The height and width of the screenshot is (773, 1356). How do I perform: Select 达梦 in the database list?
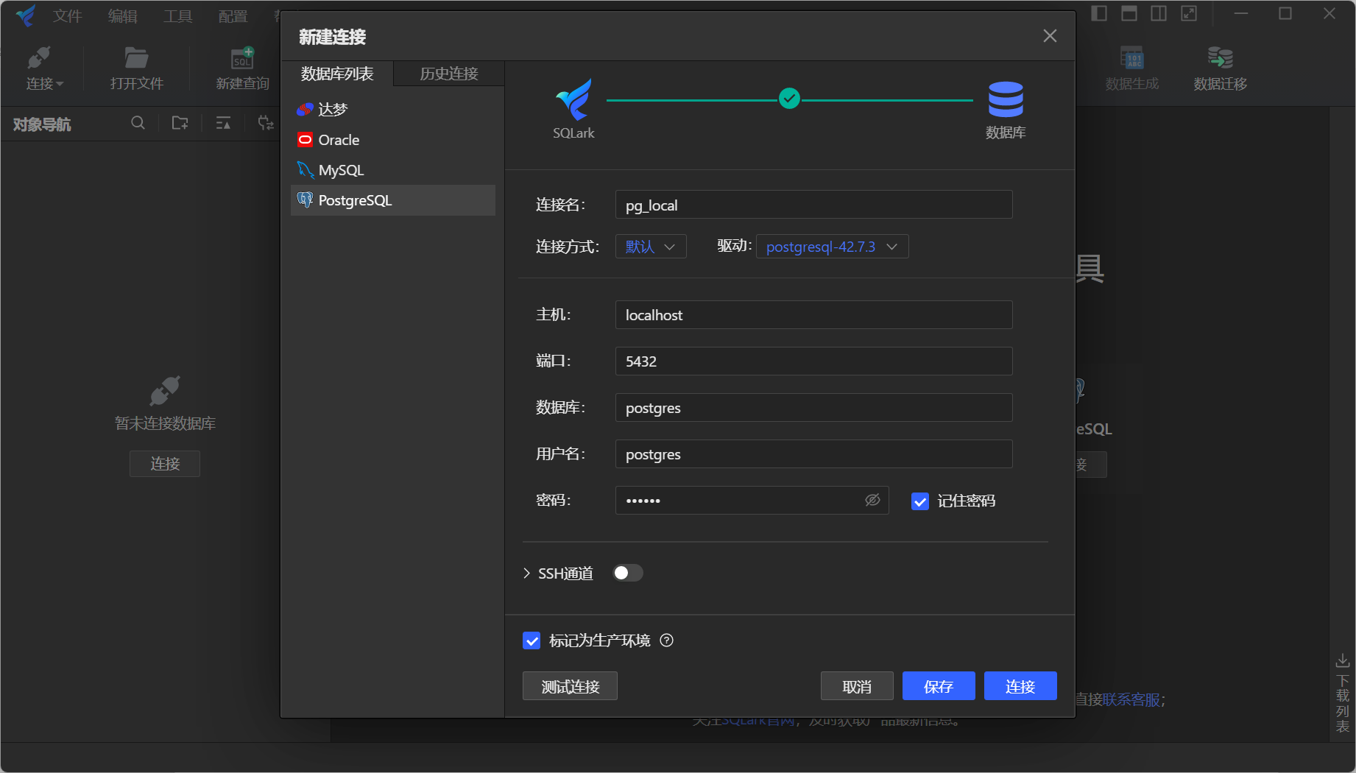(x=393, y=109)
